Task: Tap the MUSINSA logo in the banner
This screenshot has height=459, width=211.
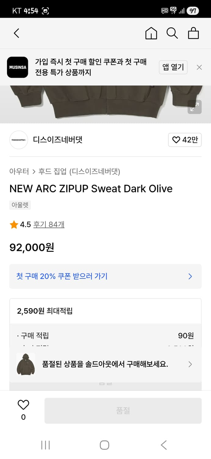Action: point(17,67)
